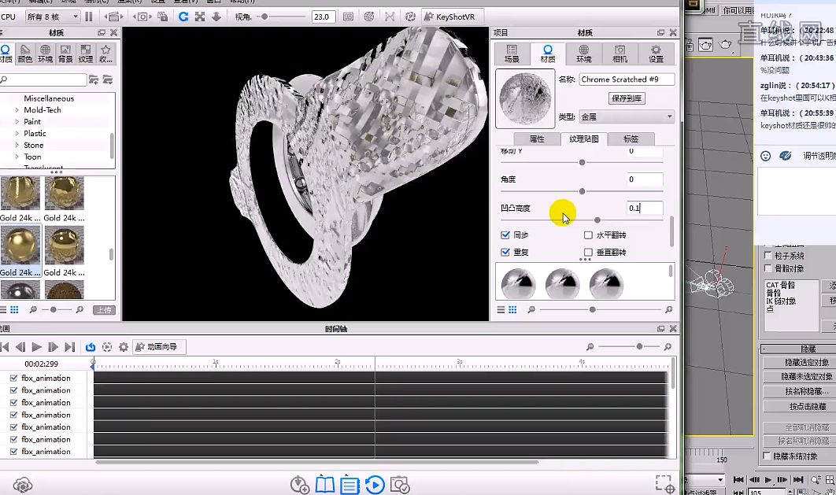Click the lock camera icon
836x495 pixels.
pos(163,17)
